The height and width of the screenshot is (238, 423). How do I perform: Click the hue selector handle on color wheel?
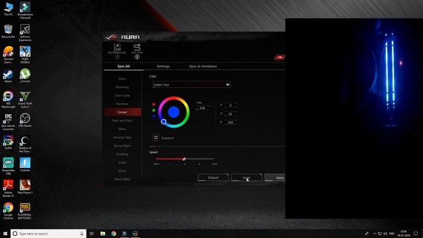[x=163, y=122]
